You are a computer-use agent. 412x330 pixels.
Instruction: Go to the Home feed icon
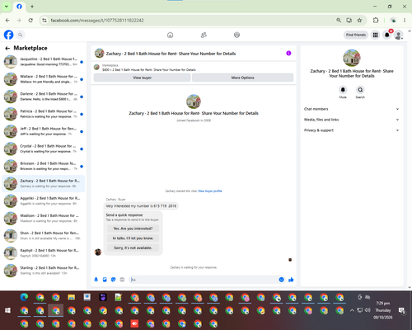(171, 35)
